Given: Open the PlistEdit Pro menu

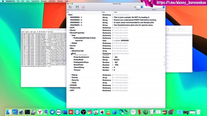Looking at the screenshot, I should [x=10, y=1].
